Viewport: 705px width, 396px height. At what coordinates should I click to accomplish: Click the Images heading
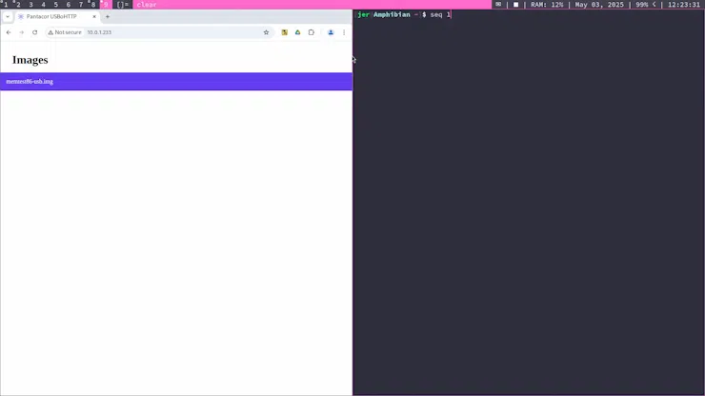pyautogui.click(x=30, y=60)
